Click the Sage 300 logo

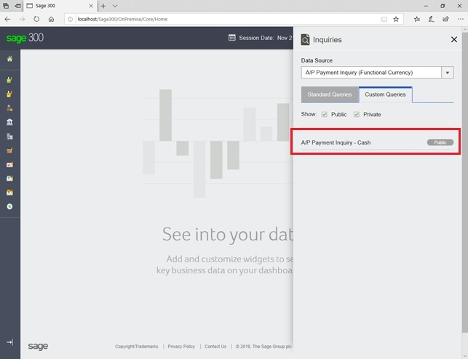pos(25,38)
